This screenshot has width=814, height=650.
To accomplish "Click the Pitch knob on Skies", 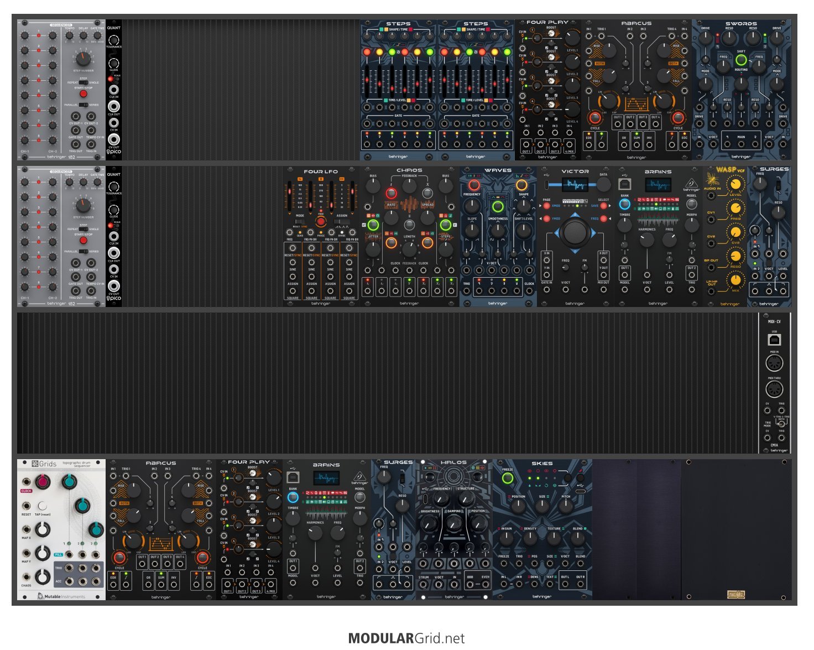I will (566, 506).
